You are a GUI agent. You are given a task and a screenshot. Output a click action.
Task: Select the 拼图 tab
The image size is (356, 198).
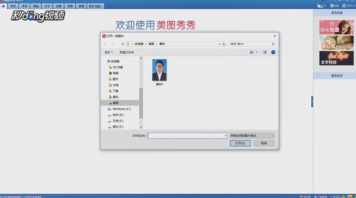click(x=81, y=6)
